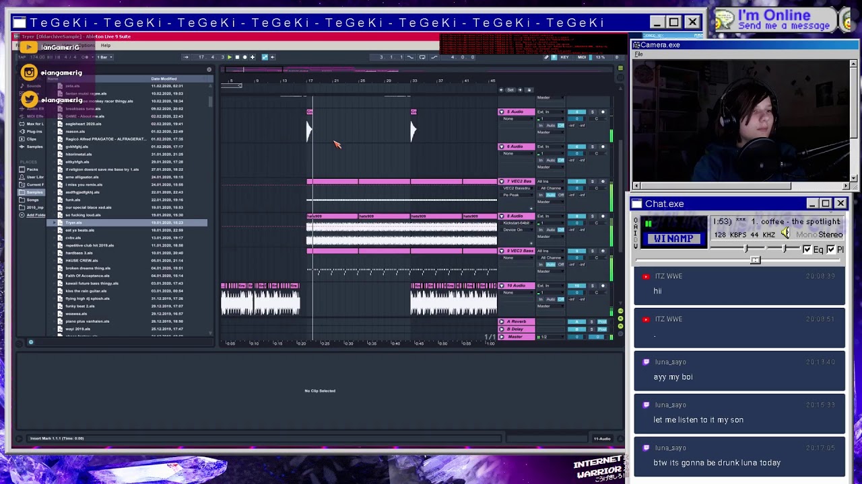Click the Set locator button
Viewport: 862px width, 484px height.
(x=510, y=90)
